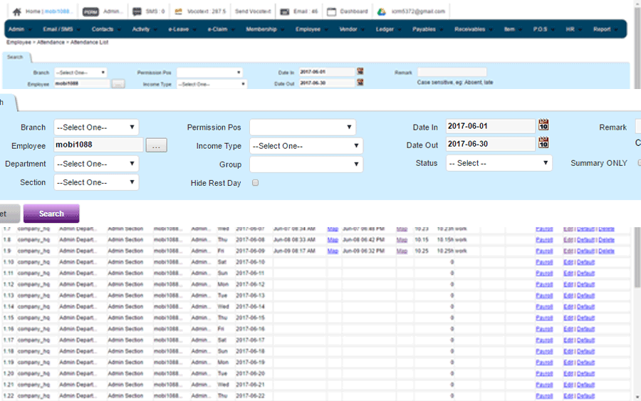641x401 pixels.
Task: Toggle the Hide Rest Day checkbox
Action: point(255,183)
